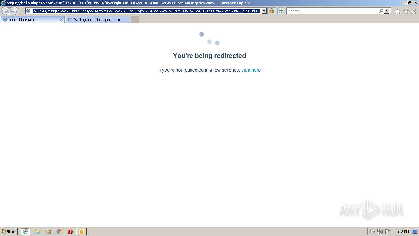419x236 pixels.
Task: Launch Windows Media Player from taskbar
Action: pyautogui.click(x=48, y=232)
